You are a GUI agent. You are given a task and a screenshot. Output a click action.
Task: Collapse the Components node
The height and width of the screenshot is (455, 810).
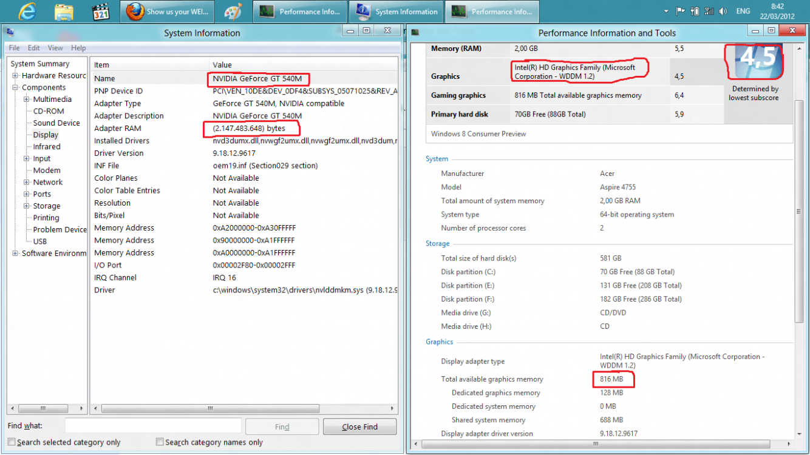point(15,87)
